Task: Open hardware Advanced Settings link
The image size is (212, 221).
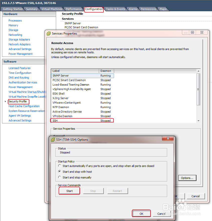Action: point(20,49)
